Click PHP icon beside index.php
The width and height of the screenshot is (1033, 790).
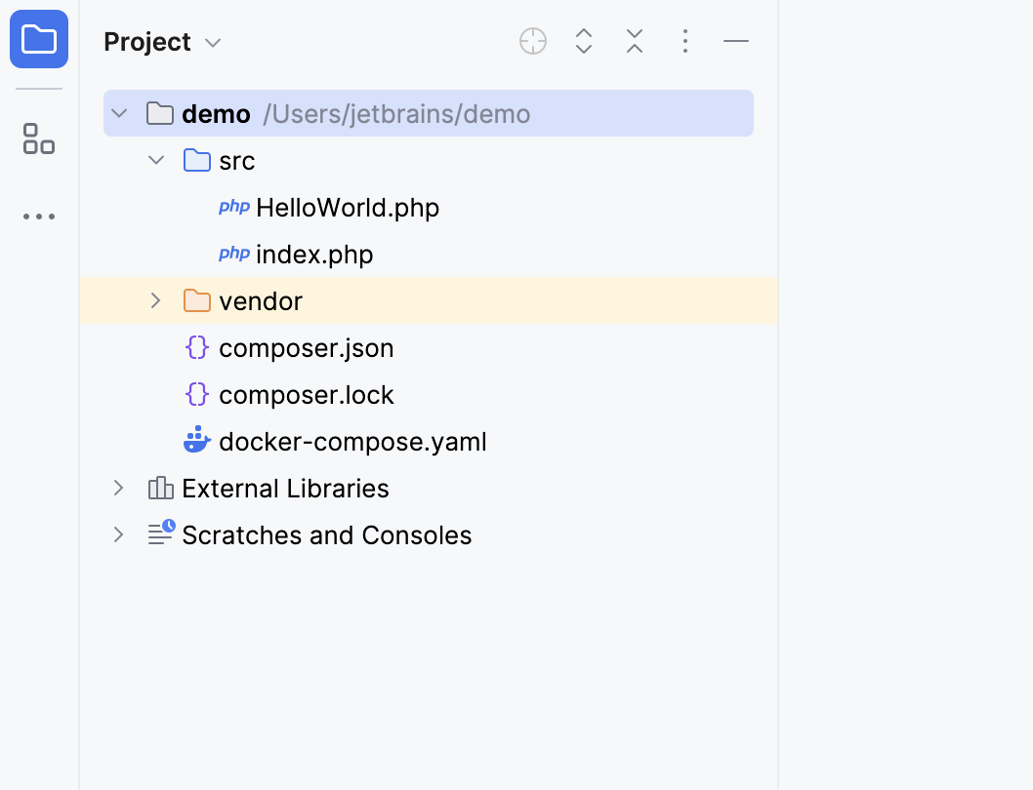tap(234, 255)
